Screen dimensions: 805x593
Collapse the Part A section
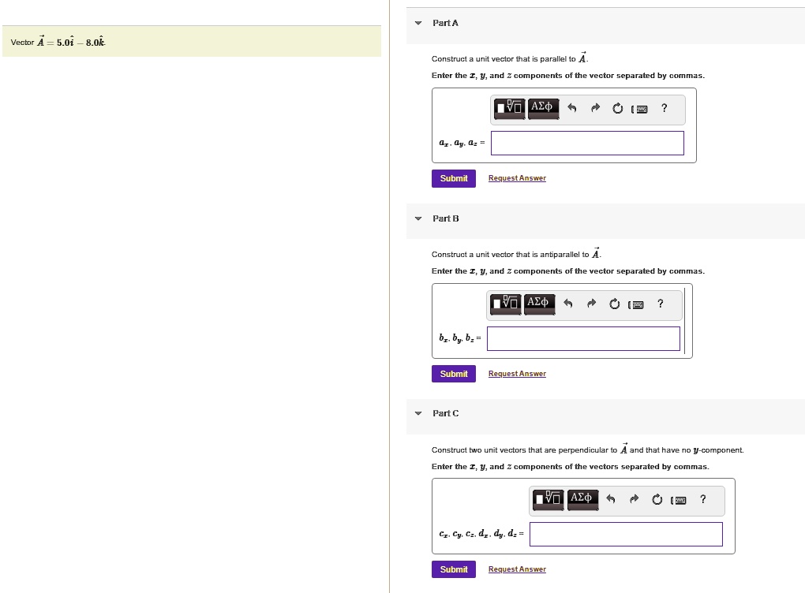(418, 23)
